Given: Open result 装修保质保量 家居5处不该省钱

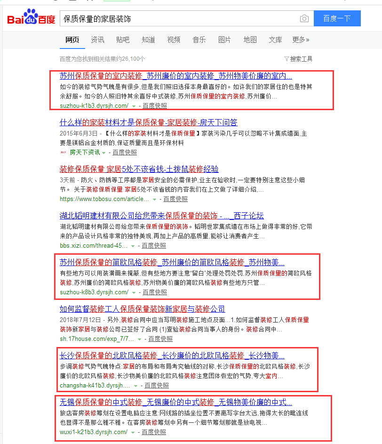Looking at the screenshot, I should [139, 169].
